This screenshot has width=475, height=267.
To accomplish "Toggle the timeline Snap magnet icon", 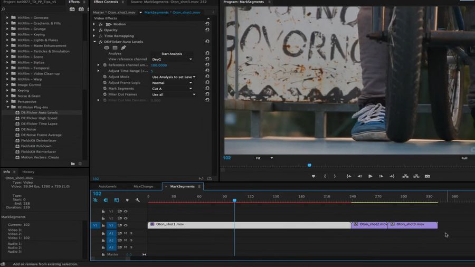I will pyautogui.click(x=106, y=201).
